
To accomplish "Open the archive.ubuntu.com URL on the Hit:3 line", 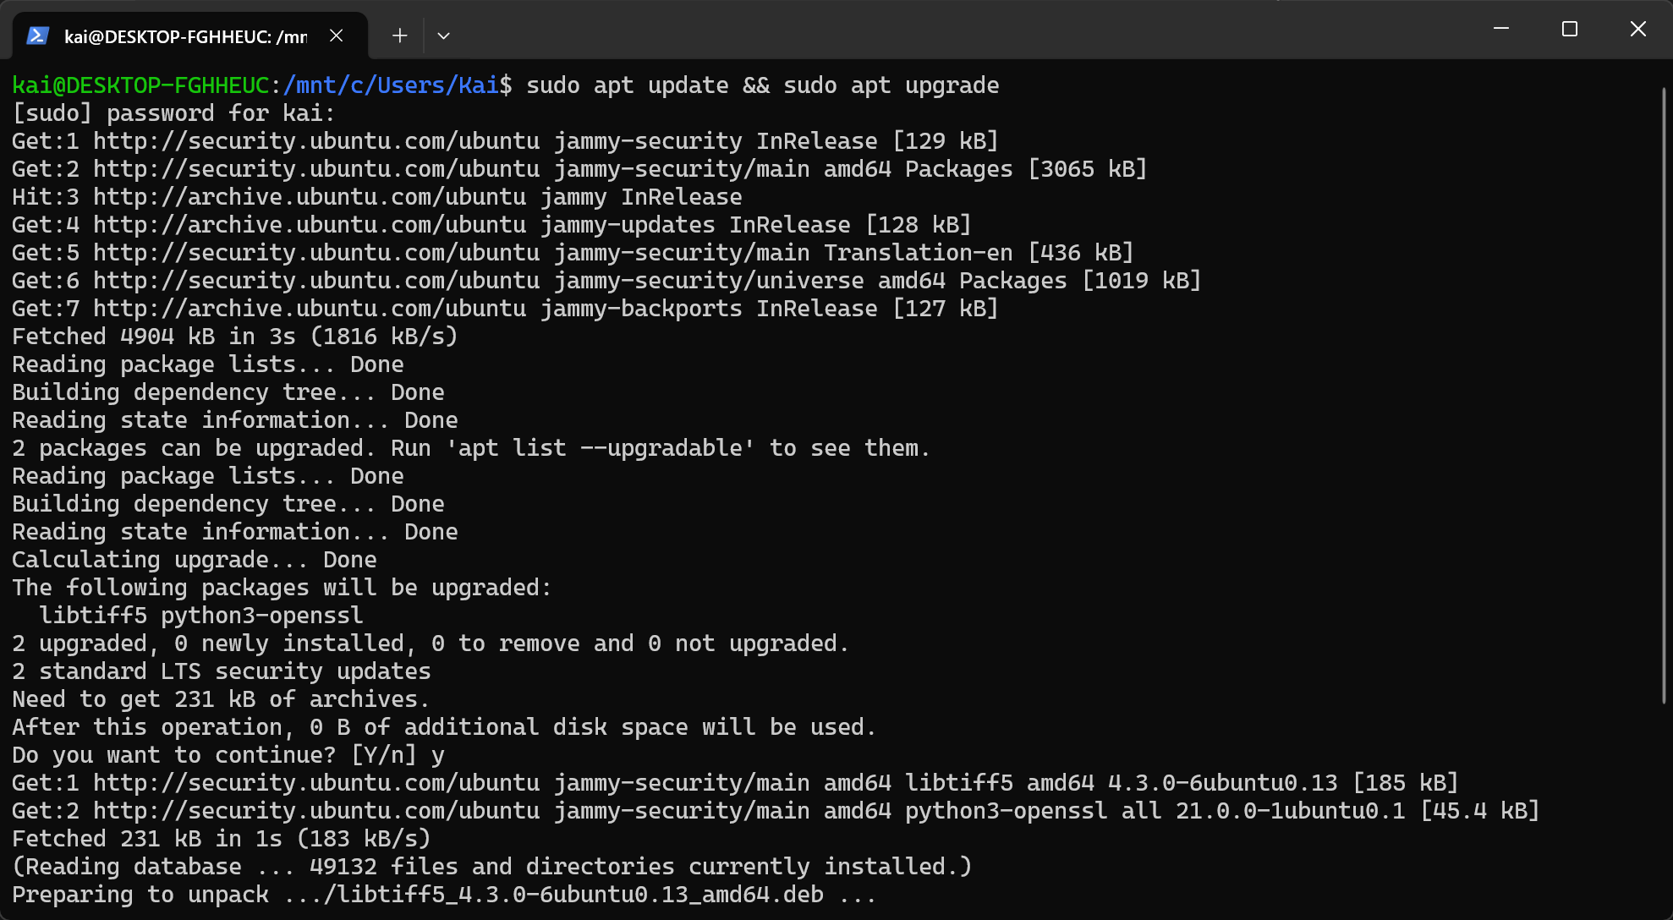I will click(x=309, y=197).
